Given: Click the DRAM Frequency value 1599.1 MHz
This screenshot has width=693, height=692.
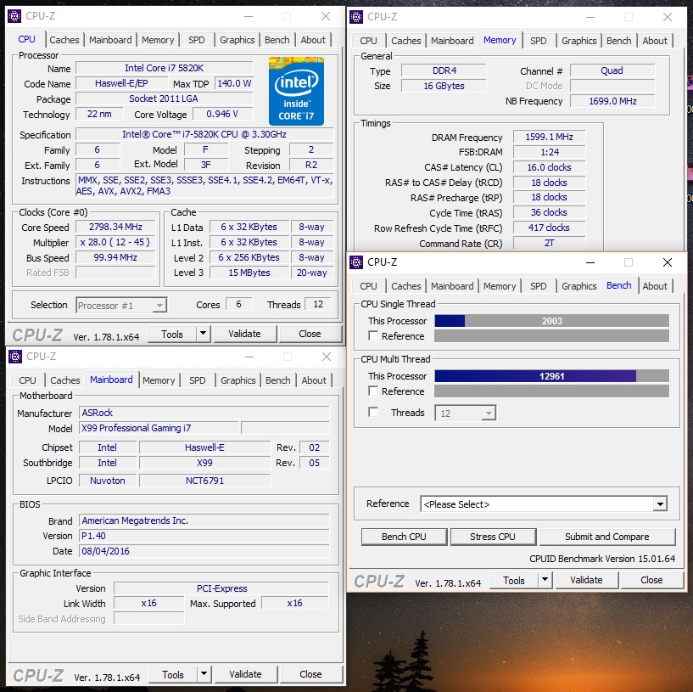Looking at the screenshot, I should tap(550, 138).
